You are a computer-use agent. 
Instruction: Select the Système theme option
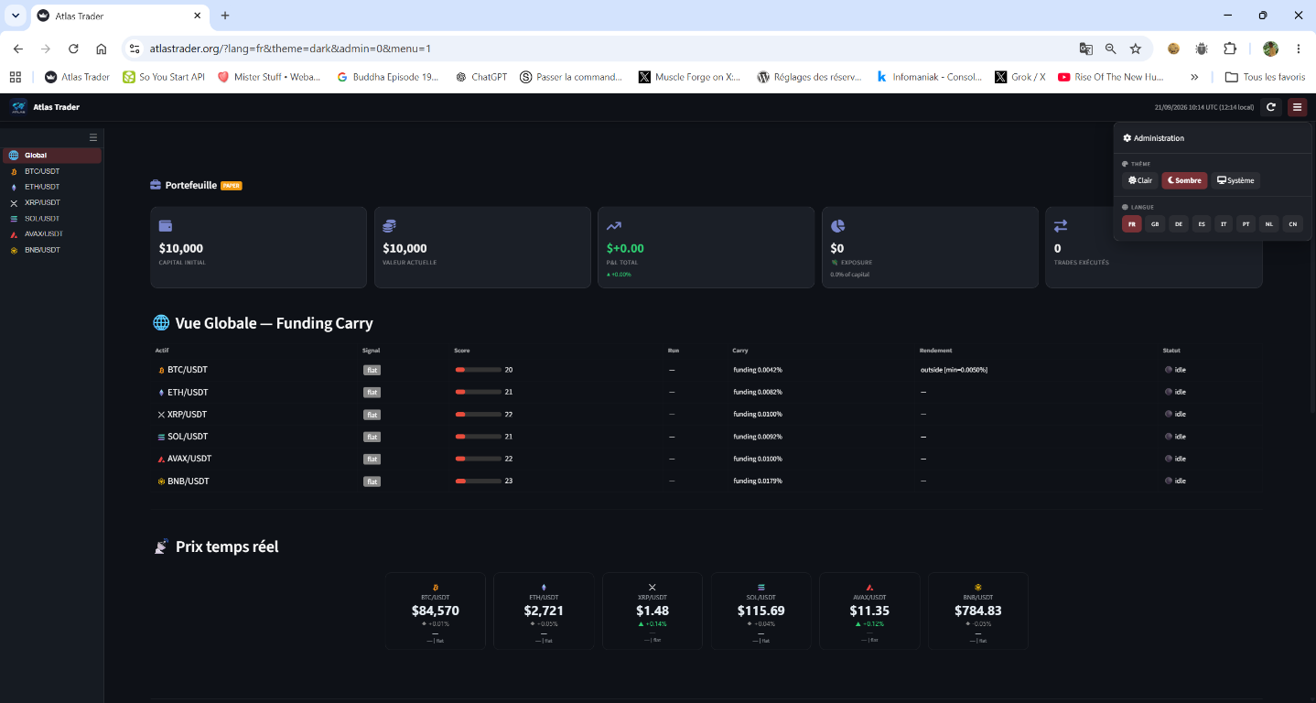pos(1235,180)
